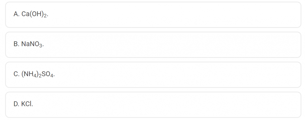
Task: Pick the answer box containing Ca(OH)2
Action: coord(153,15)
